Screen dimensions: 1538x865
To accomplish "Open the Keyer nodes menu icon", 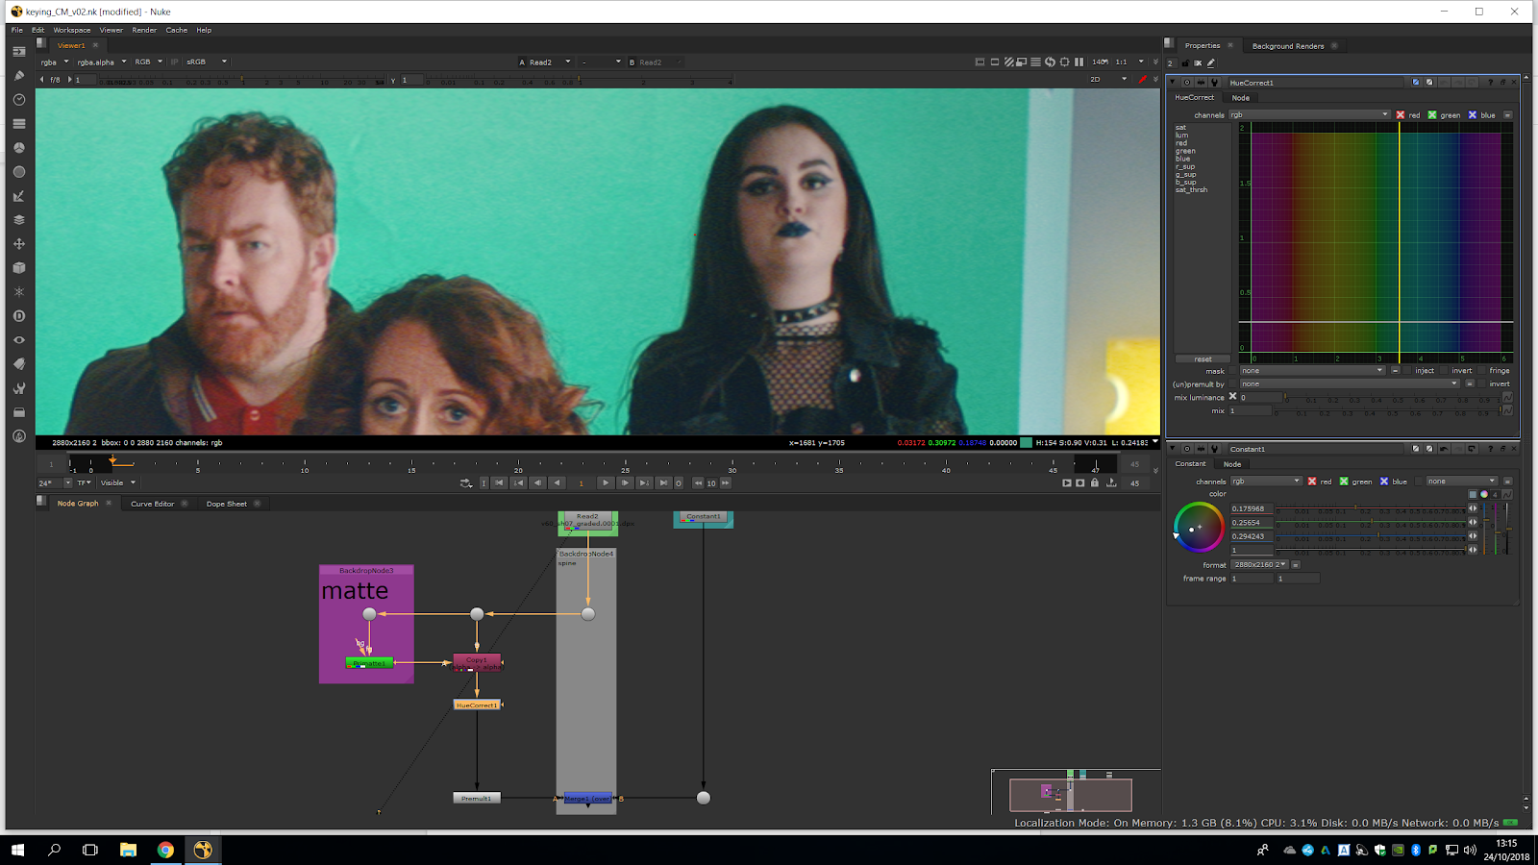I will tap(18, 196).
